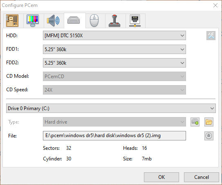This screenshot has height=185, width=222.
Task: Switch to the Display monitor tab
Action: (x=33, y=20)
